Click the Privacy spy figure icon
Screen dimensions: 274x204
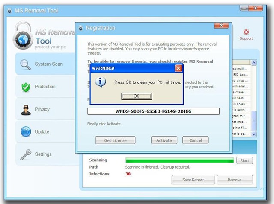coord(26,110)
